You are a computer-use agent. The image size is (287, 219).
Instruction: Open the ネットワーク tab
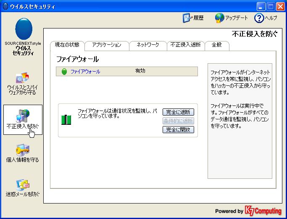click(x=148, y=45)
